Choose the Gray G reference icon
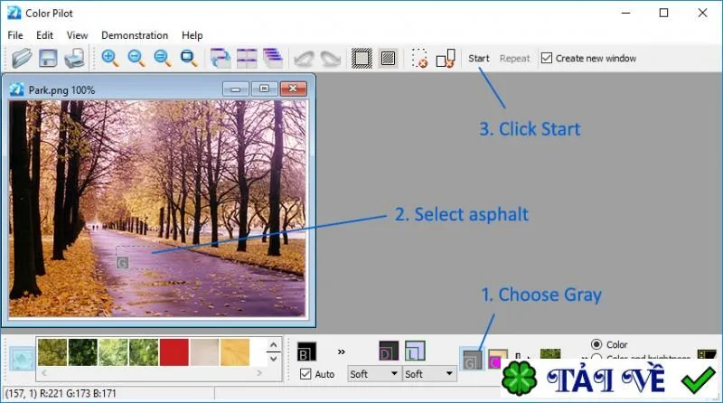The height and width of the screenshot is (403, 723). (x=472, y=360)
